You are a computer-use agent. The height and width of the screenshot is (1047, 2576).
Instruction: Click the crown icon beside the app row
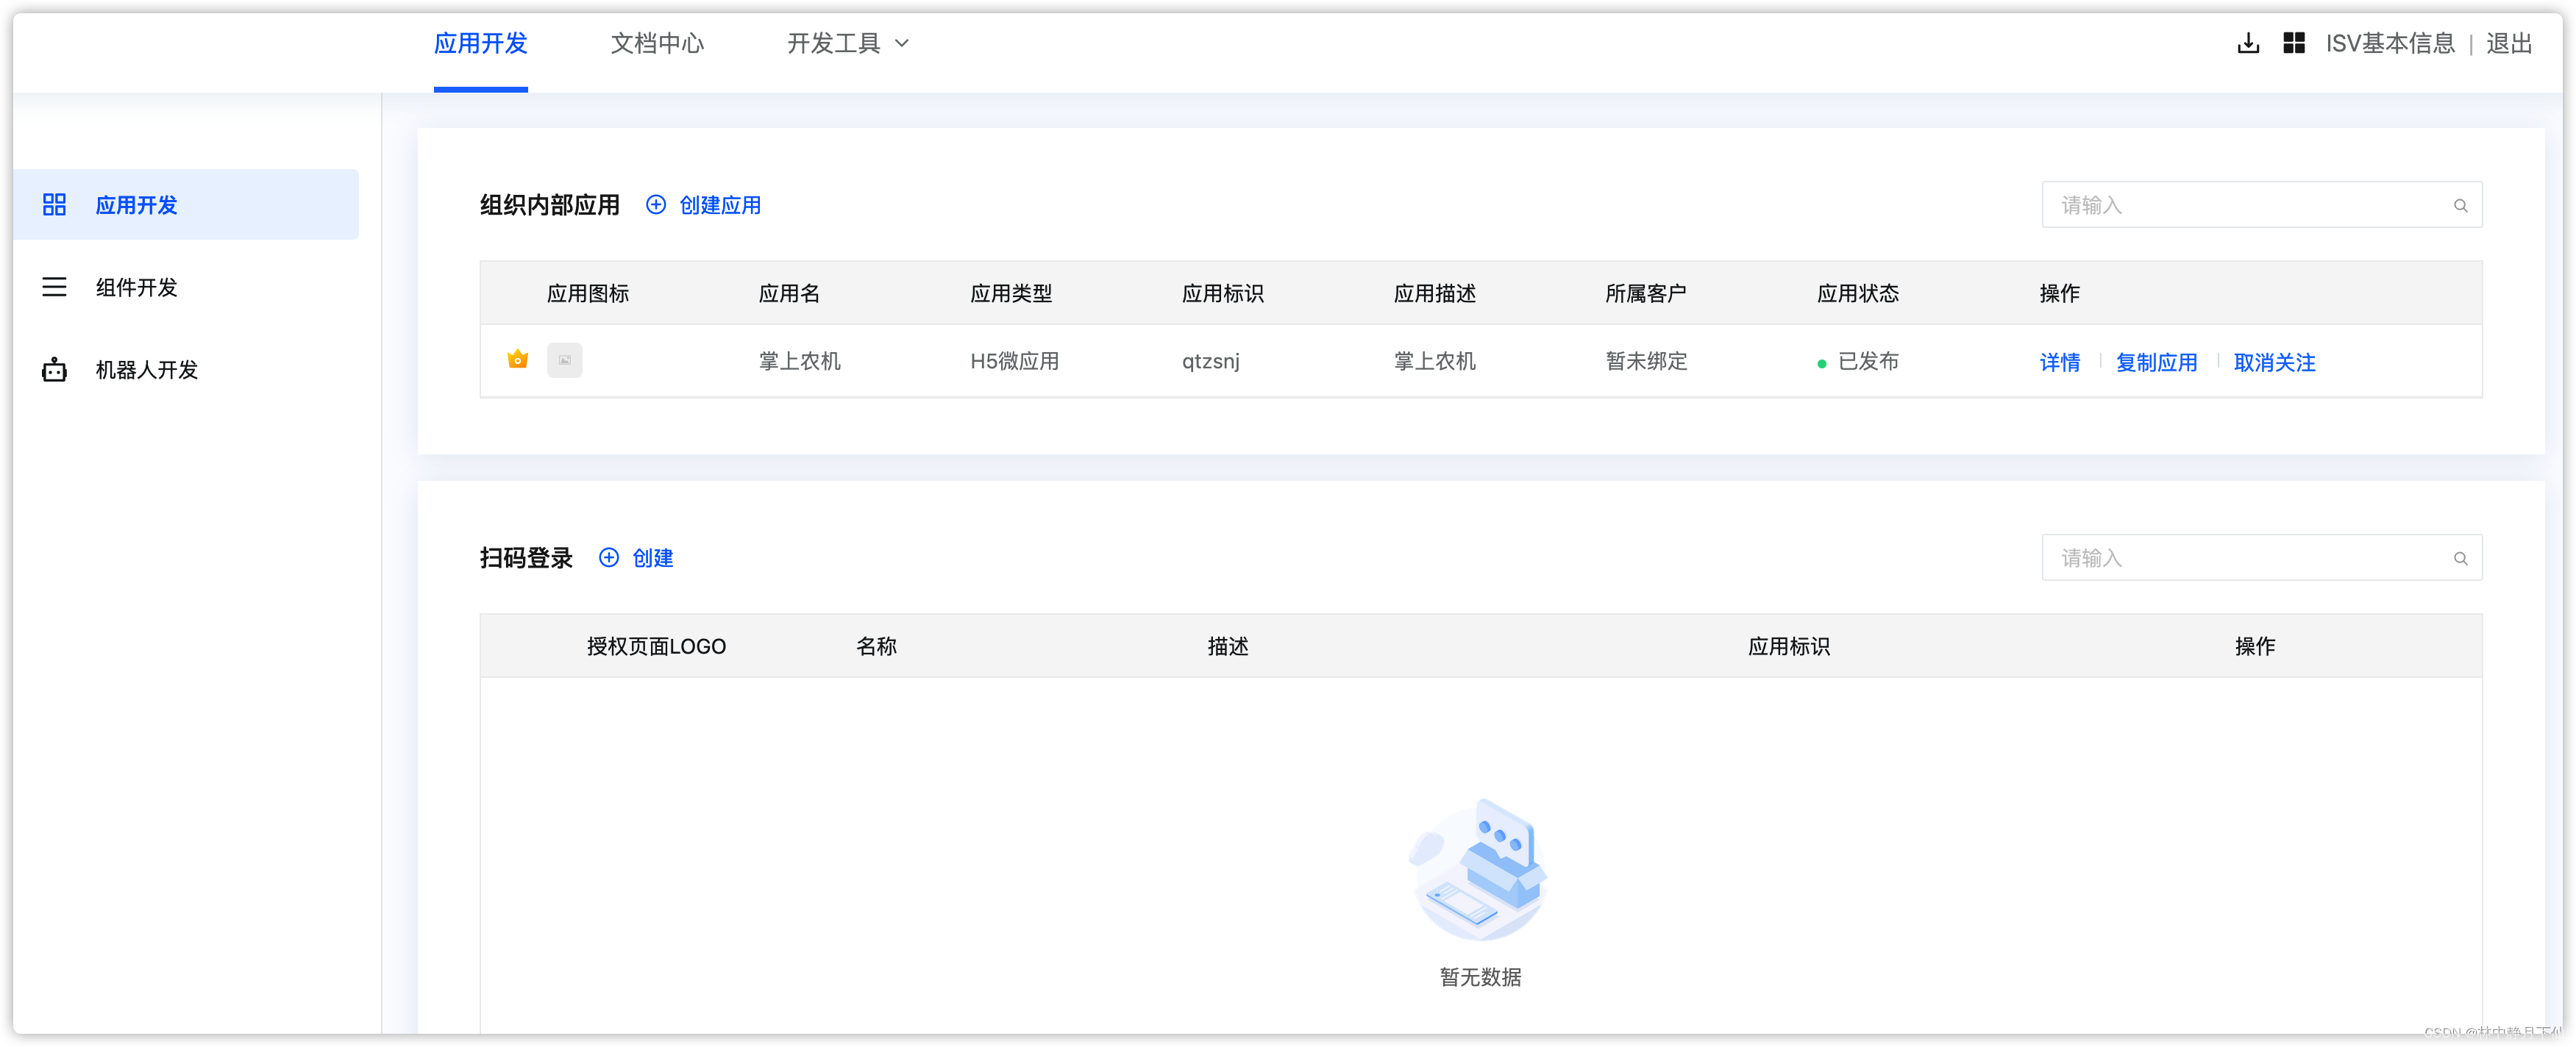click(x=517, y=359)
